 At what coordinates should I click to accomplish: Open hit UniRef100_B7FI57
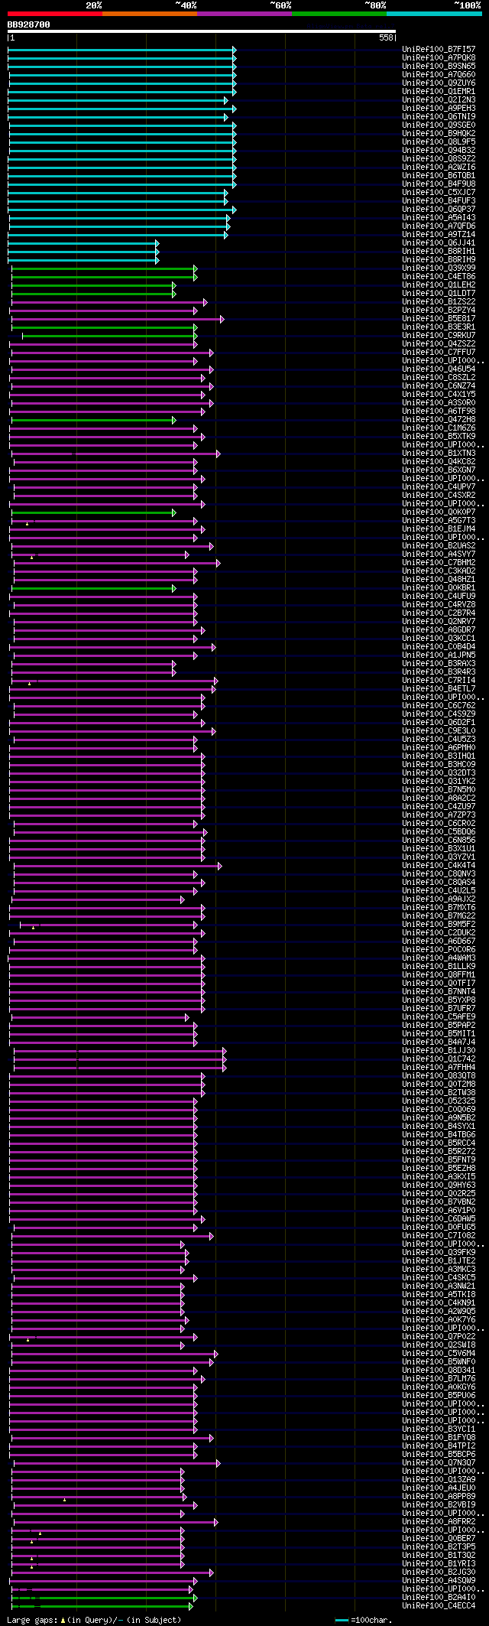pos(439,49)
